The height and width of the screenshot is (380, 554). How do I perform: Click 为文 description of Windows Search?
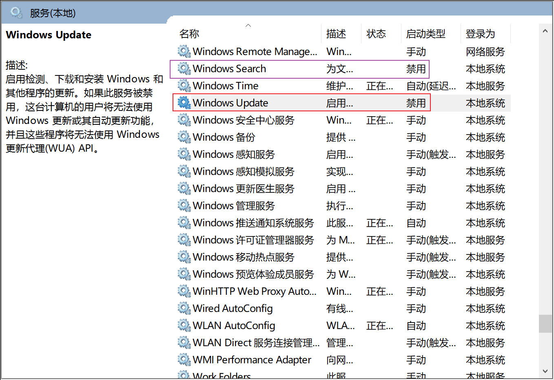click(340, 68)
